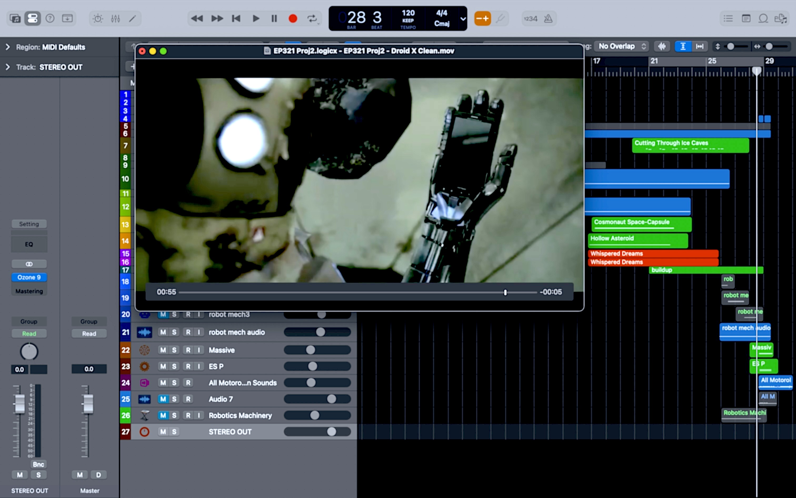This screenshot has width=796, height=498.
Task: Change Read automation mode on Master strip
Action: tap(89, 334)
